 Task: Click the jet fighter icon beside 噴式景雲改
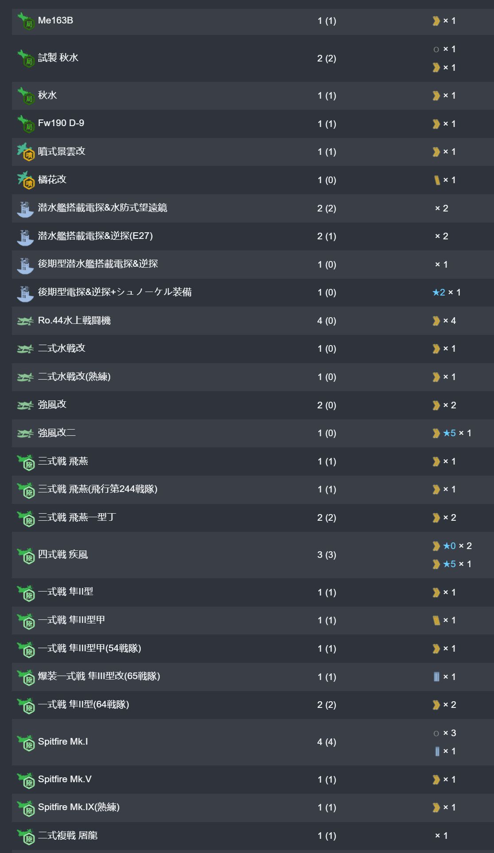26,152
